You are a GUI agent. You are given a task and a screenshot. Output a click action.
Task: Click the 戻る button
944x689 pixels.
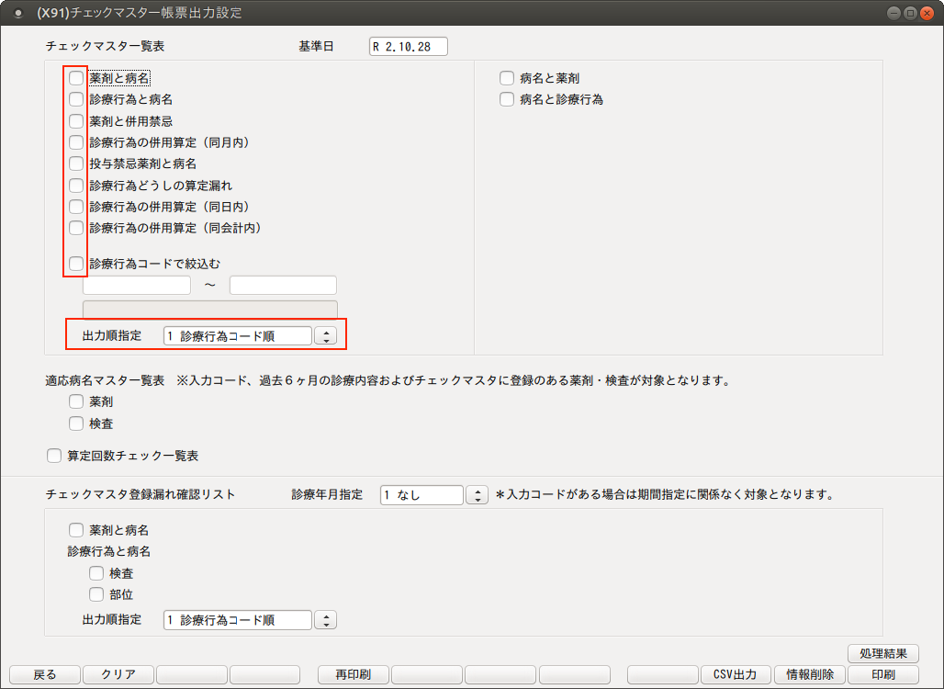click(x=45, y=674)
